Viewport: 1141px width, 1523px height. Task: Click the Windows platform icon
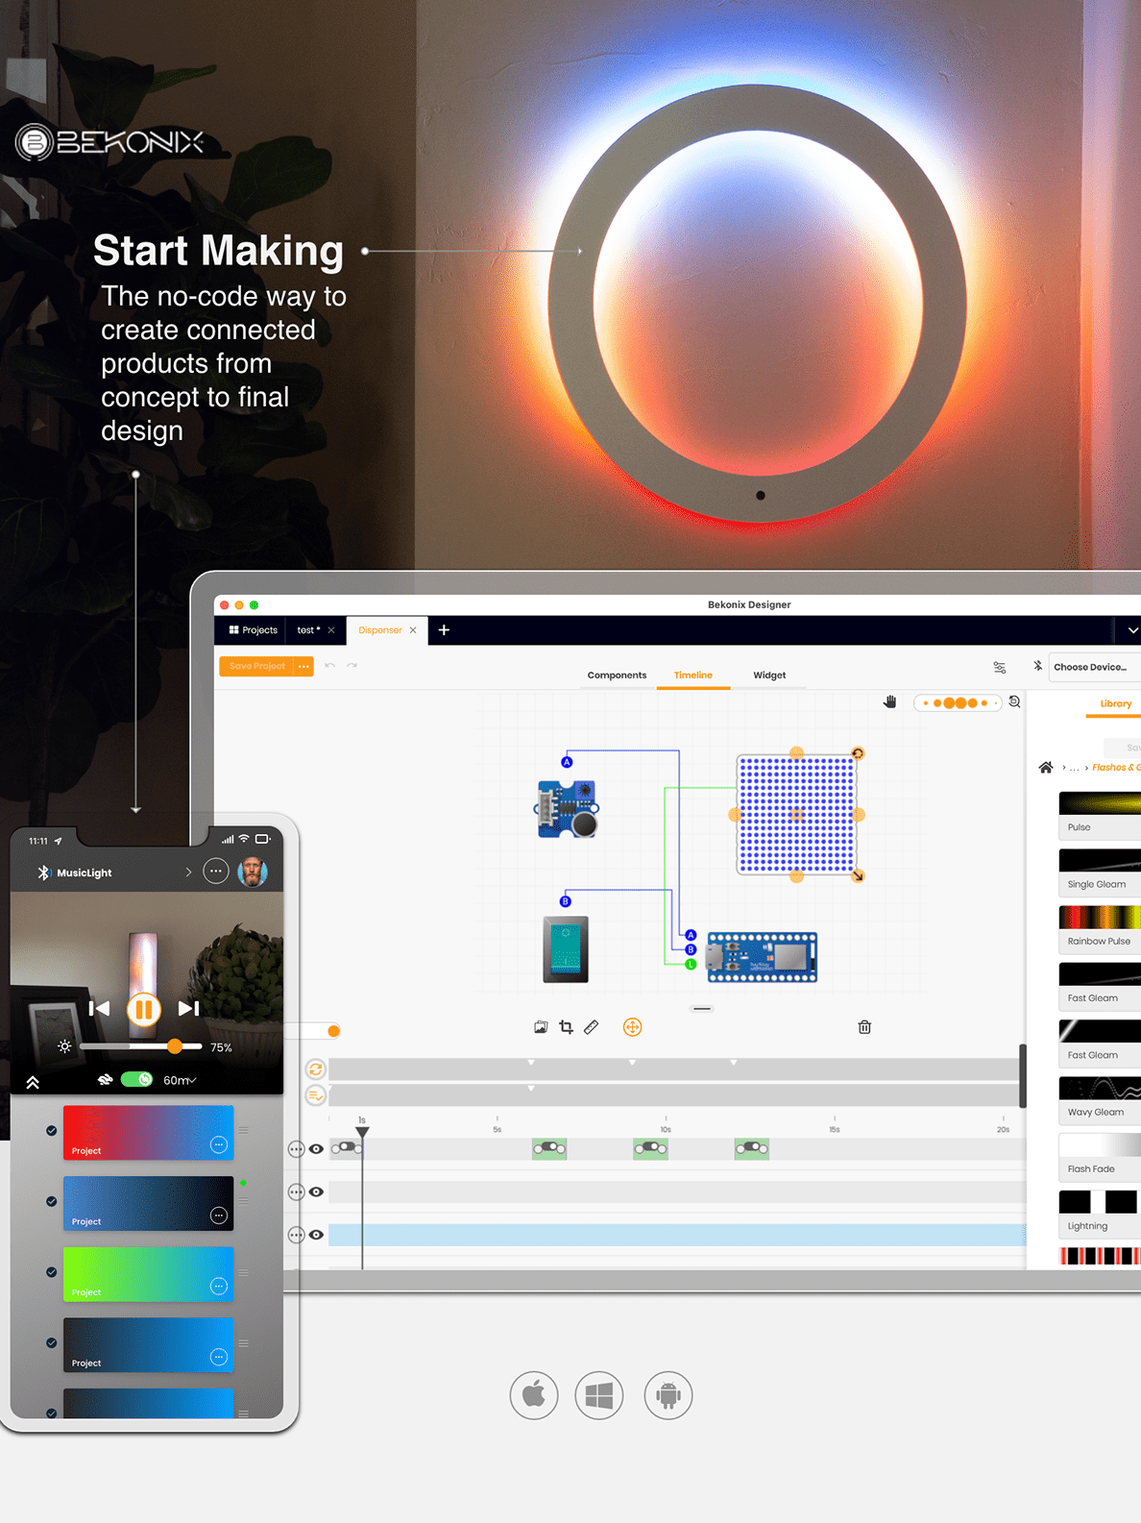click(x=599, y=1395)
